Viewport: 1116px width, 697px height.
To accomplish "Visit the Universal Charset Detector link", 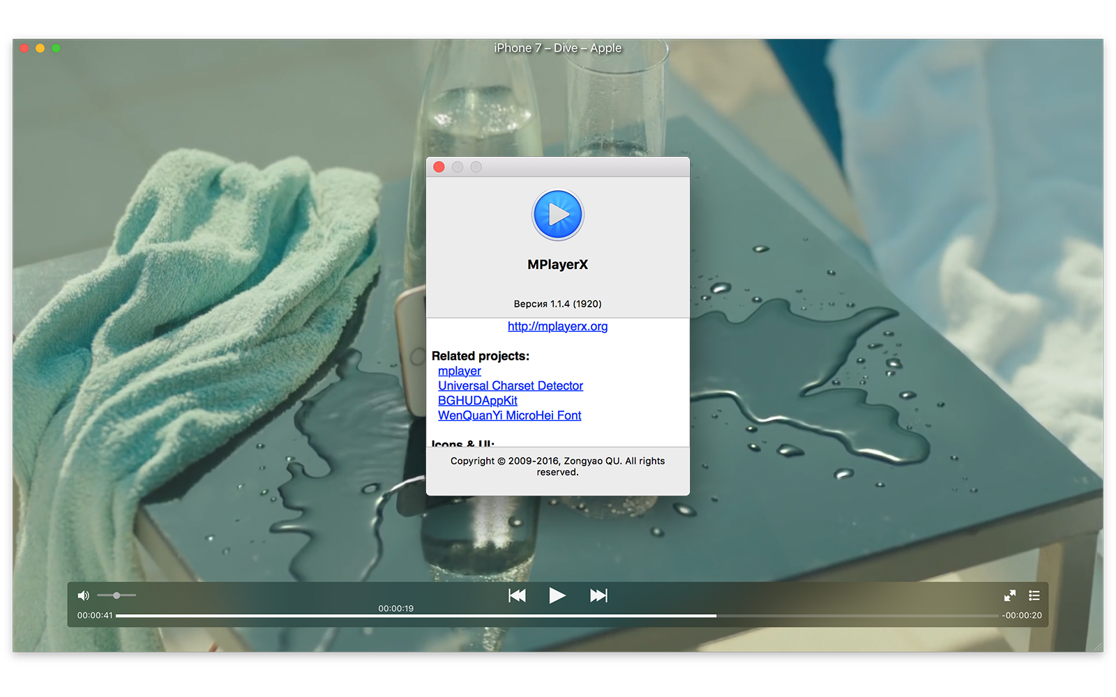I will pos(510,385).
